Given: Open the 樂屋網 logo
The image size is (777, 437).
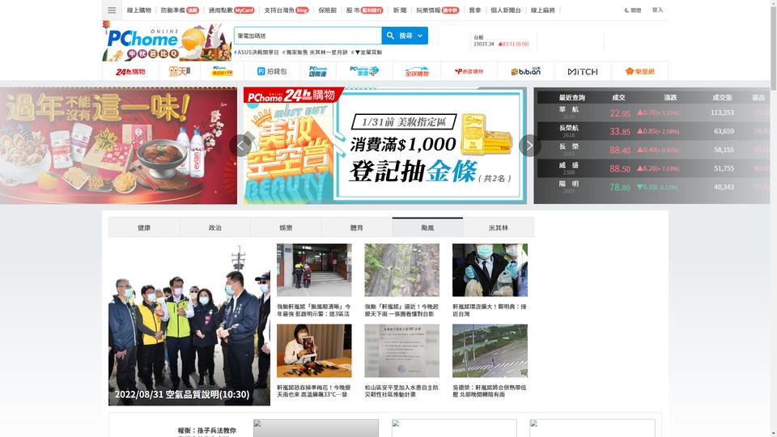Looking at the screenshot, I should (x=639, y=72).
